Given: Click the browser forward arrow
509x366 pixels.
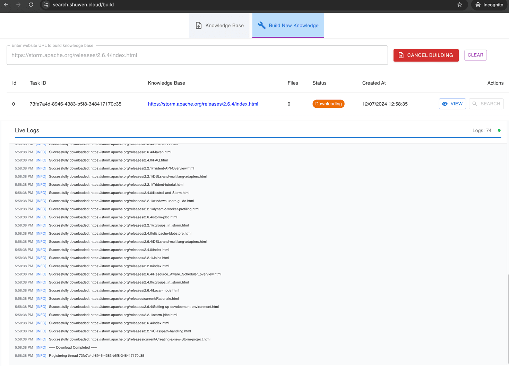Looking at the screenshot, I should [18, 5].
